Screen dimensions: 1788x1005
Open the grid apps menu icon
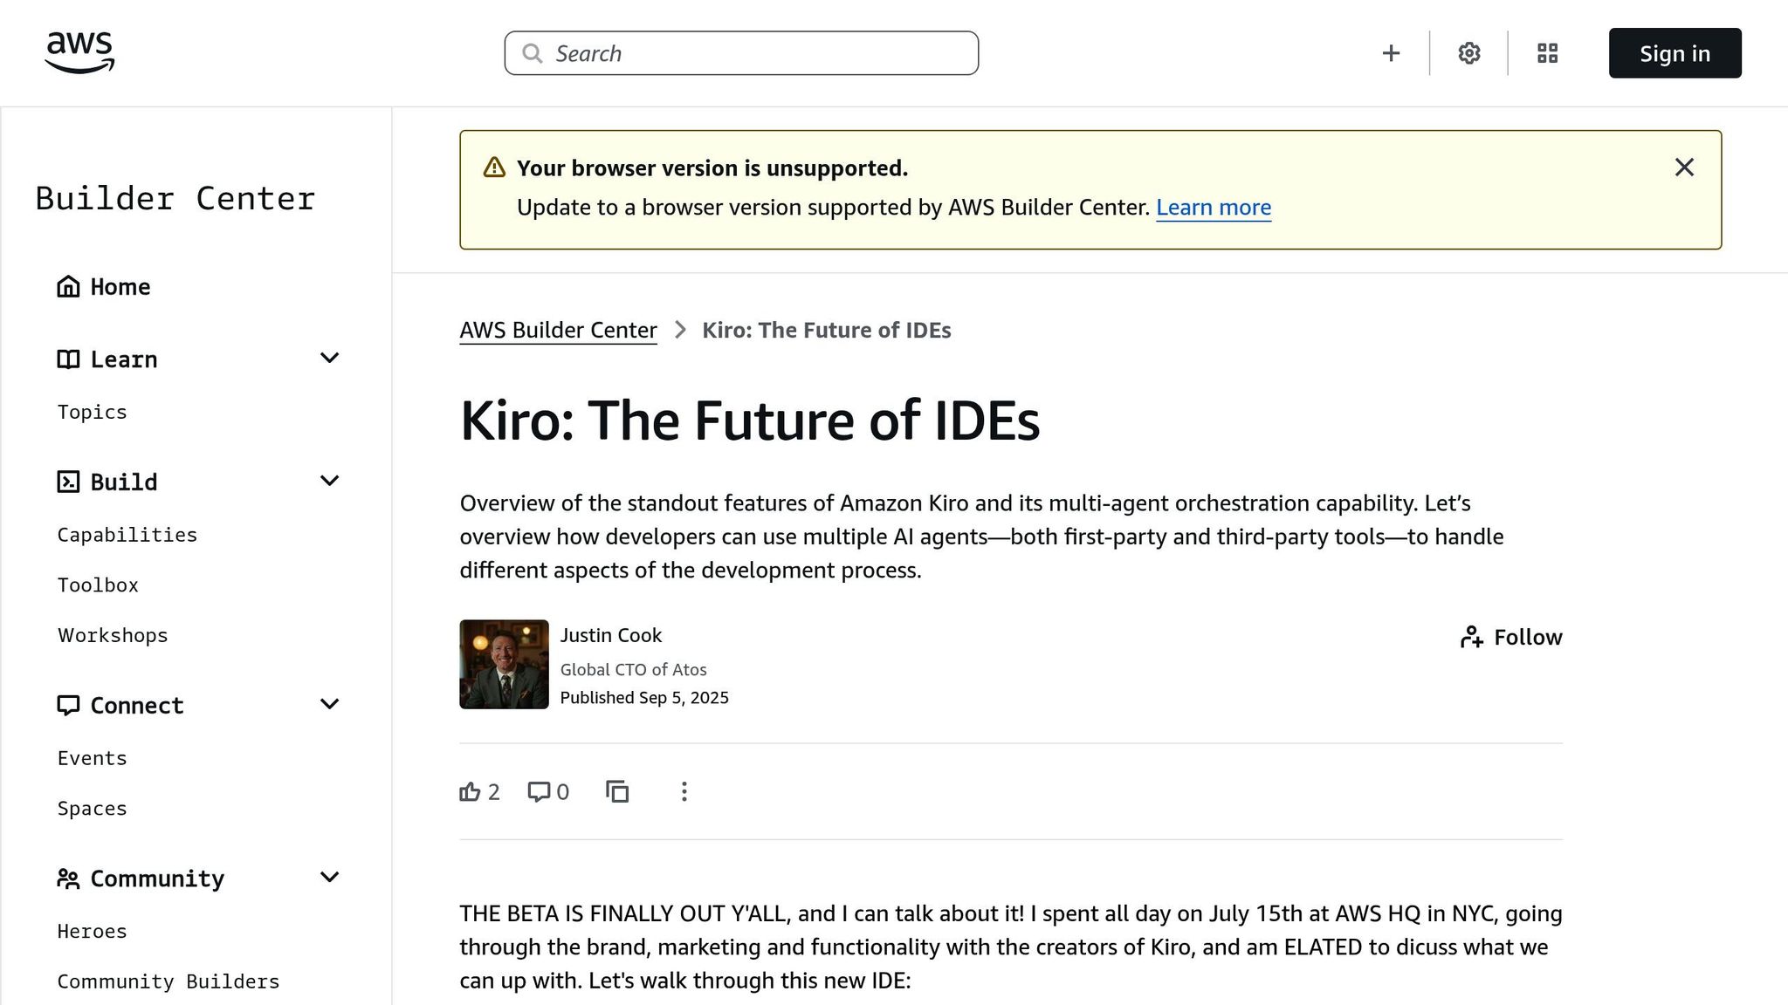pos(1547,53)
